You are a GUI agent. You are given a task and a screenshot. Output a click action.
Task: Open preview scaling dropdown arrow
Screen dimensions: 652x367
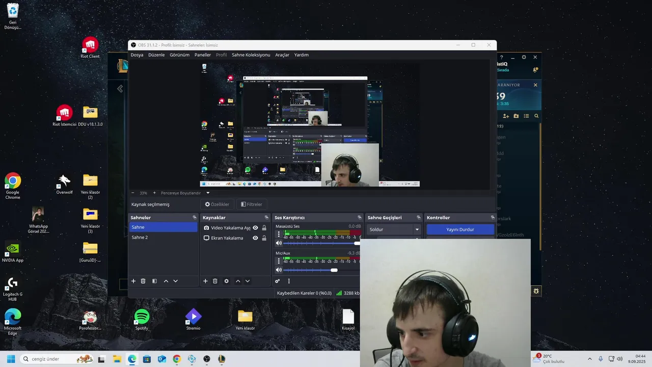point(208,193)
